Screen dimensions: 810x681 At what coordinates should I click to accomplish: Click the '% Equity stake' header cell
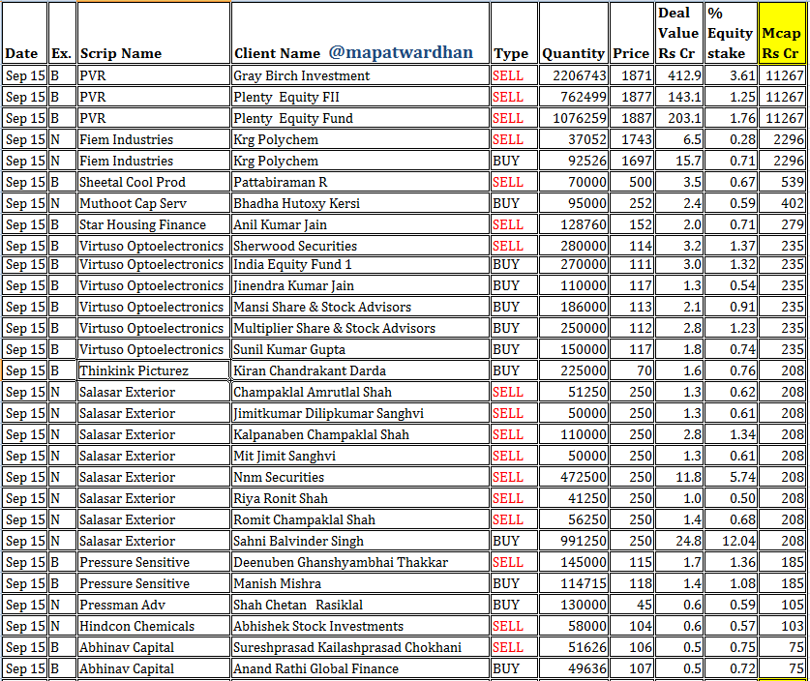pyautogui.click(x=731, y=33)
